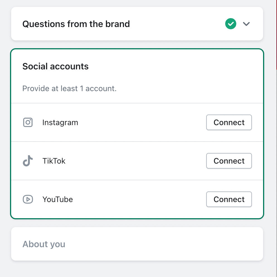
Task: Click the Instagram camera icon
Action: click(x=28, y=122)
